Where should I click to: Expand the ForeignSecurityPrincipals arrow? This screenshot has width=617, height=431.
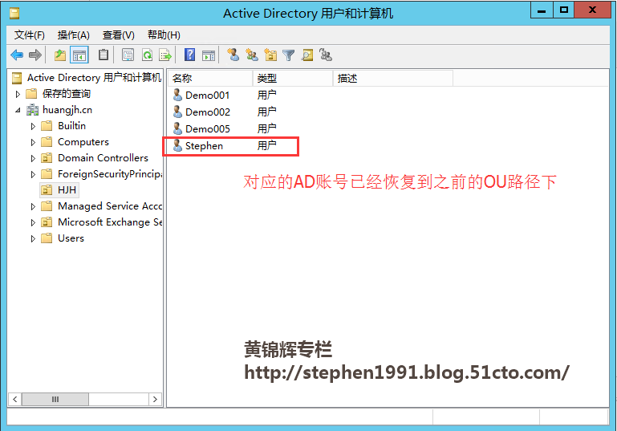[x=33, y=174]
